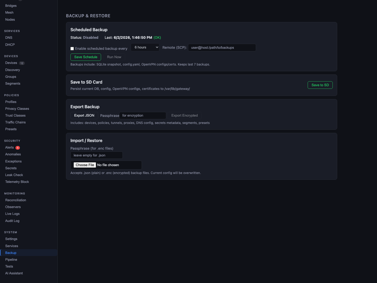Open Discovery in sidebar

click(13, 70)
